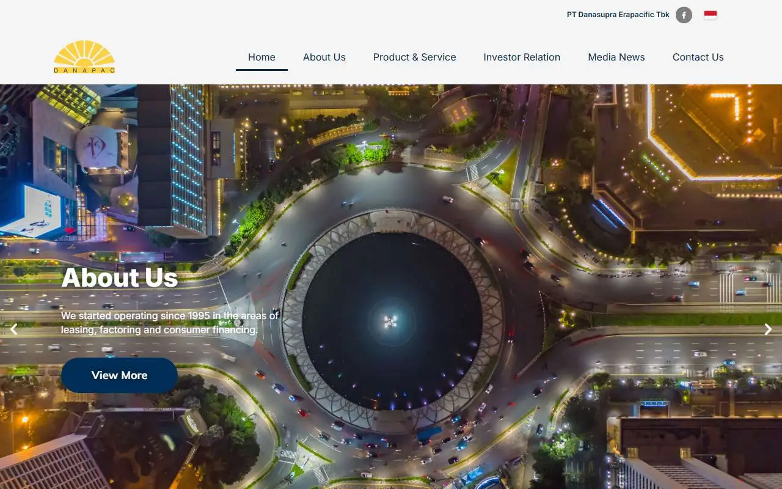Image resolution: width=782 pixels, height=489 pixels.
Task: Click the Danapac sun logo
Action: coord(84,57)
